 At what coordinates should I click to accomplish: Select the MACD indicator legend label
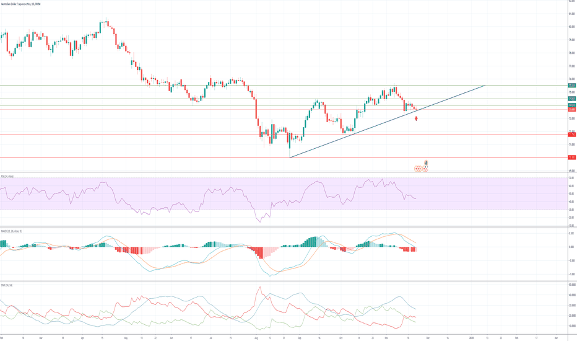[11, 231]
